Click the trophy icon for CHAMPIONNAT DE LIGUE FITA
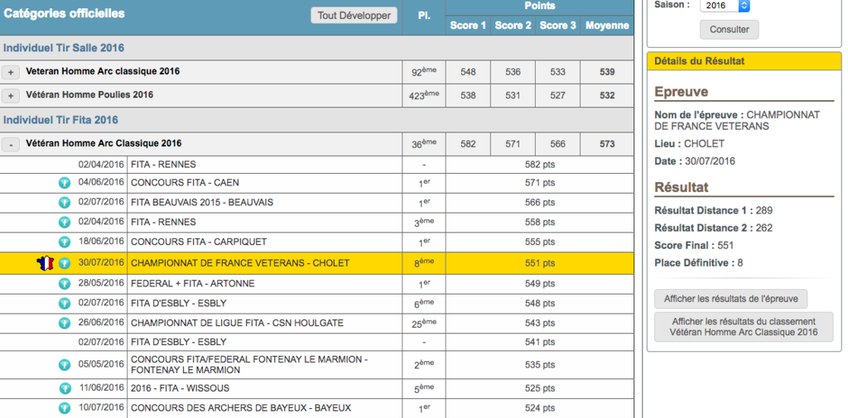 click(65, 324)
